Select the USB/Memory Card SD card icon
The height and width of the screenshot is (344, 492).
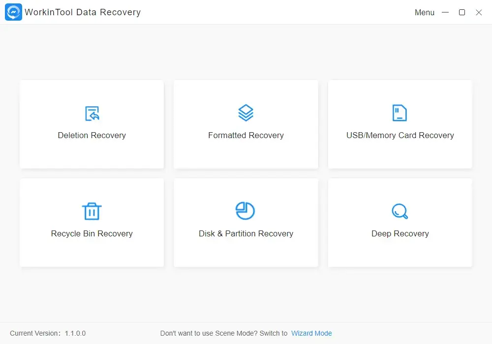(x=400, y=113)
